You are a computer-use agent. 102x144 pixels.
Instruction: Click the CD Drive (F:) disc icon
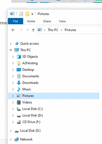tap(19, 122)
